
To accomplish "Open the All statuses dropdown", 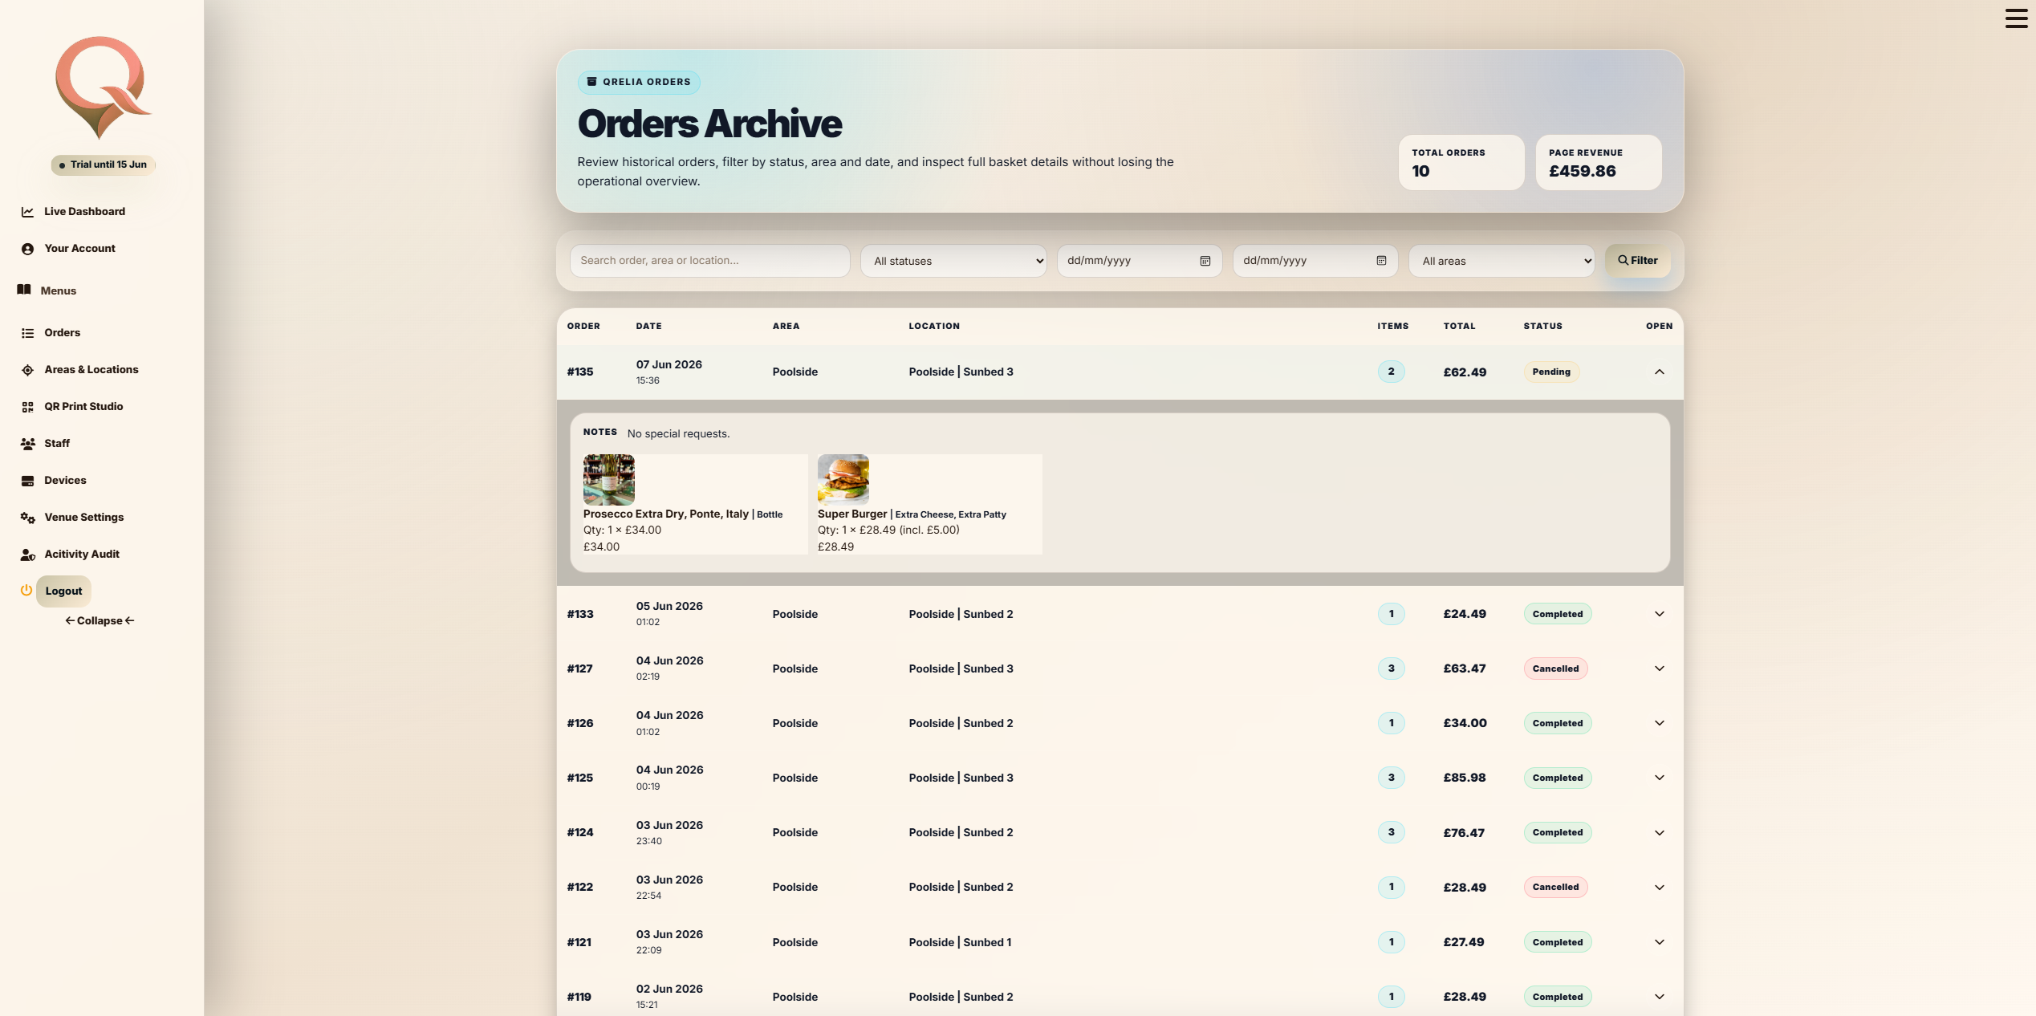I will pos(953,261).
